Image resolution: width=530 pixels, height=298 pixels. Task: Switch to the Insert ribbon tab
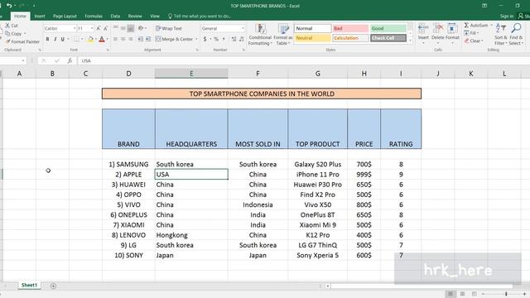pyautogui.click(x=40, y=17)
